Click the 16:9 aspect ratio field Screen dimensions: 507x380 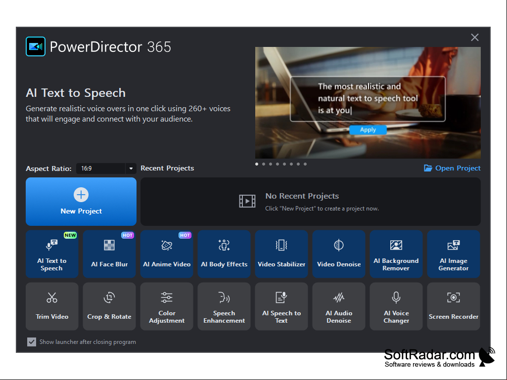pyautogui.click(x=101, y=169)
